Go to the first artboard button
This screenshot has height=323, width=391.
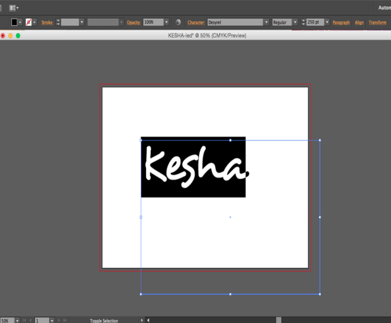pyautogui.click(x=24, y=320)
